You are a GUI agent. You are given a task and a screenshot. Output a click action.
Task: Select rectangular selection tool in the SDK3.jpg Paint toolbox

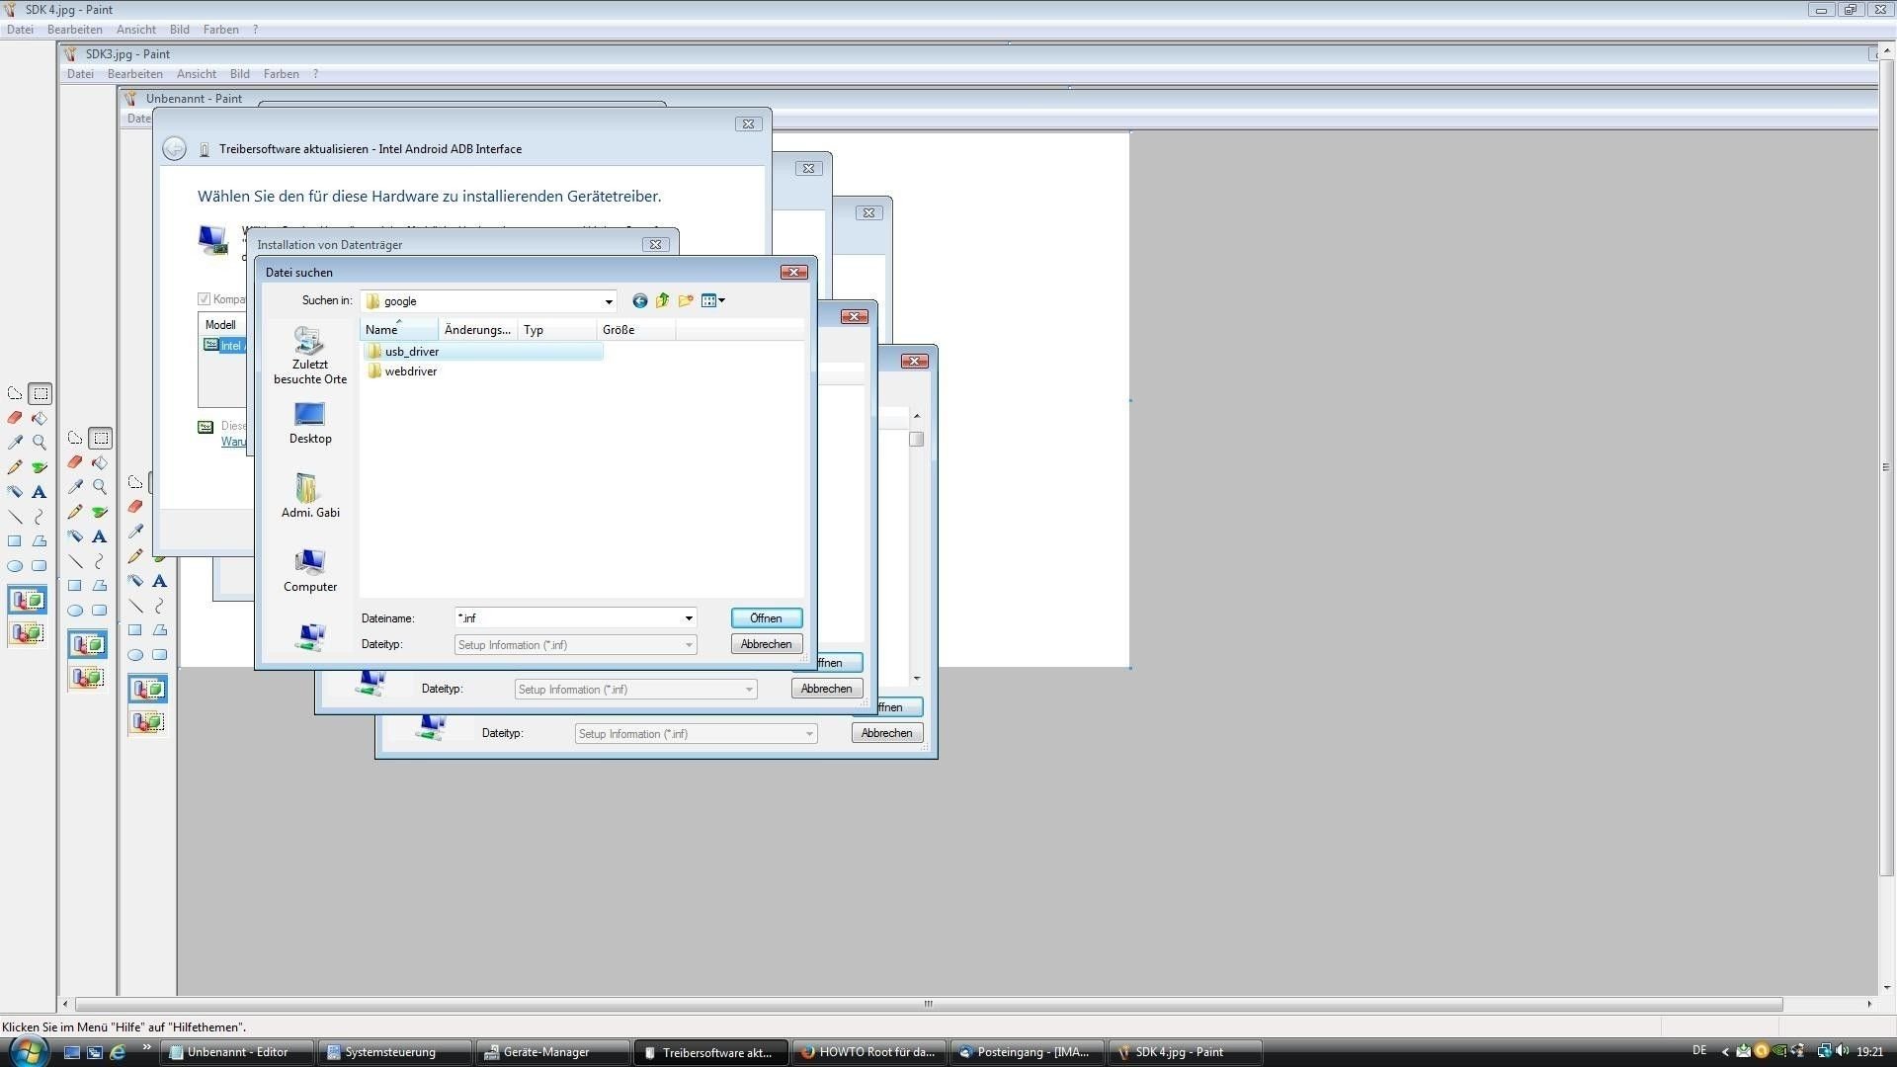(100, 438)
